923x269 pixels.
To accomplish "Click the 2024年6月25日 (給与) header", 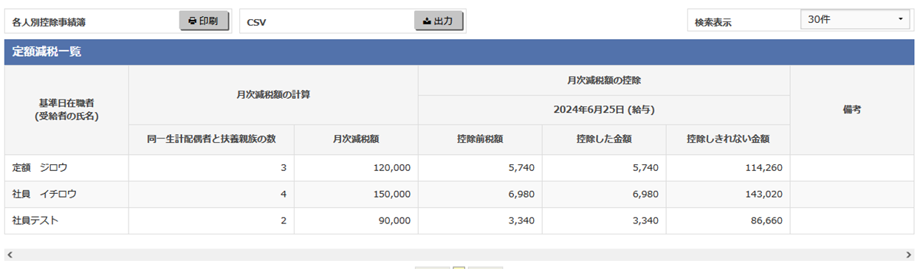I will (x=604, y=110).
